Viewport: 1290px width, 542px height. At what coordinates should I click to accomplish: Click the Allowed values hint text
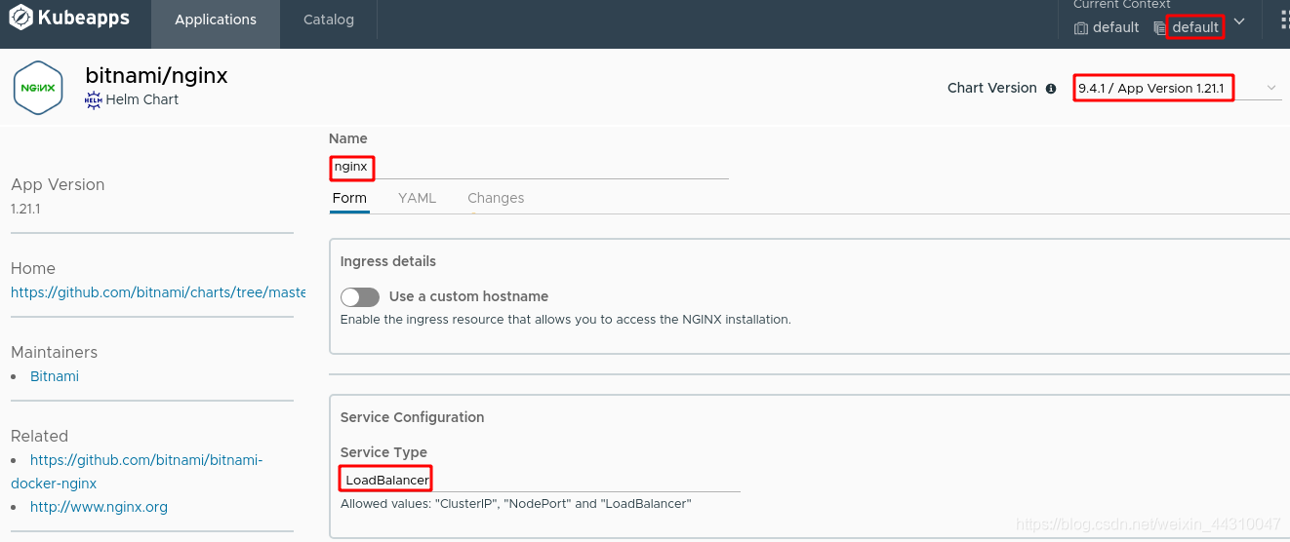(x=515, y=504)
